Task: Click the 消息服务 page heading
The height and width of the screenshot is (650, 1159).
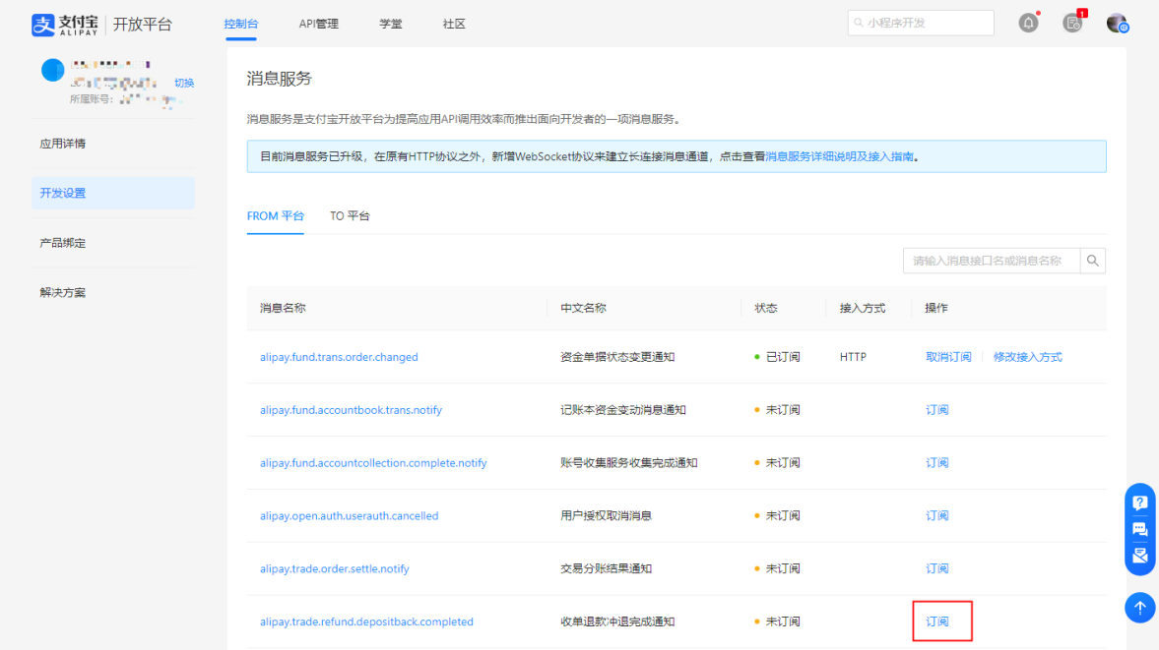Action: click(280, 79)
